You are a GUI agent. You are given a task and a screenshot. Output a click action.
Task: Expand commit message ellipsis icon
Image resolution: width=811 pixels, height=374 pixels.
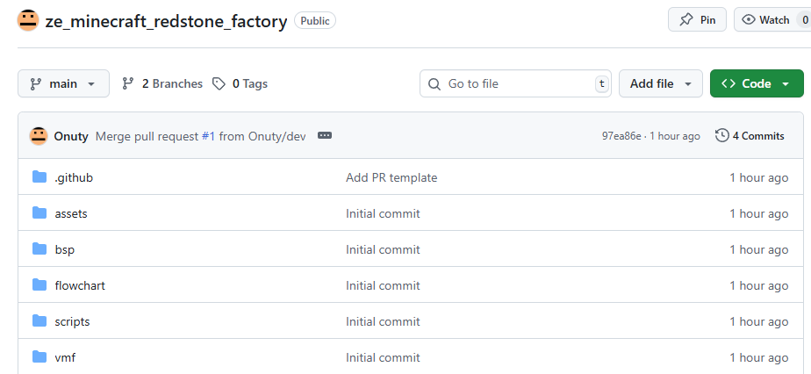pyautogui.click(x=325, y=136)
